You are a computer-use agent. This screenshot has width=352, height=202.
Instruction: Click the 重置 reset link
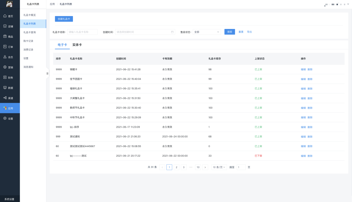[241, 32]
